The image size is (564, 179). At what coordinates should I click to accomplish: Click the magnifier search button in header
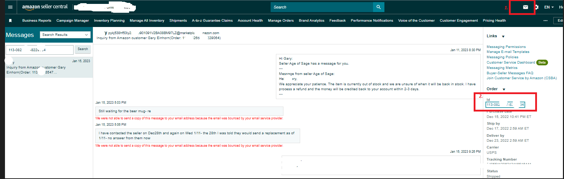click(x=378, y=7)
